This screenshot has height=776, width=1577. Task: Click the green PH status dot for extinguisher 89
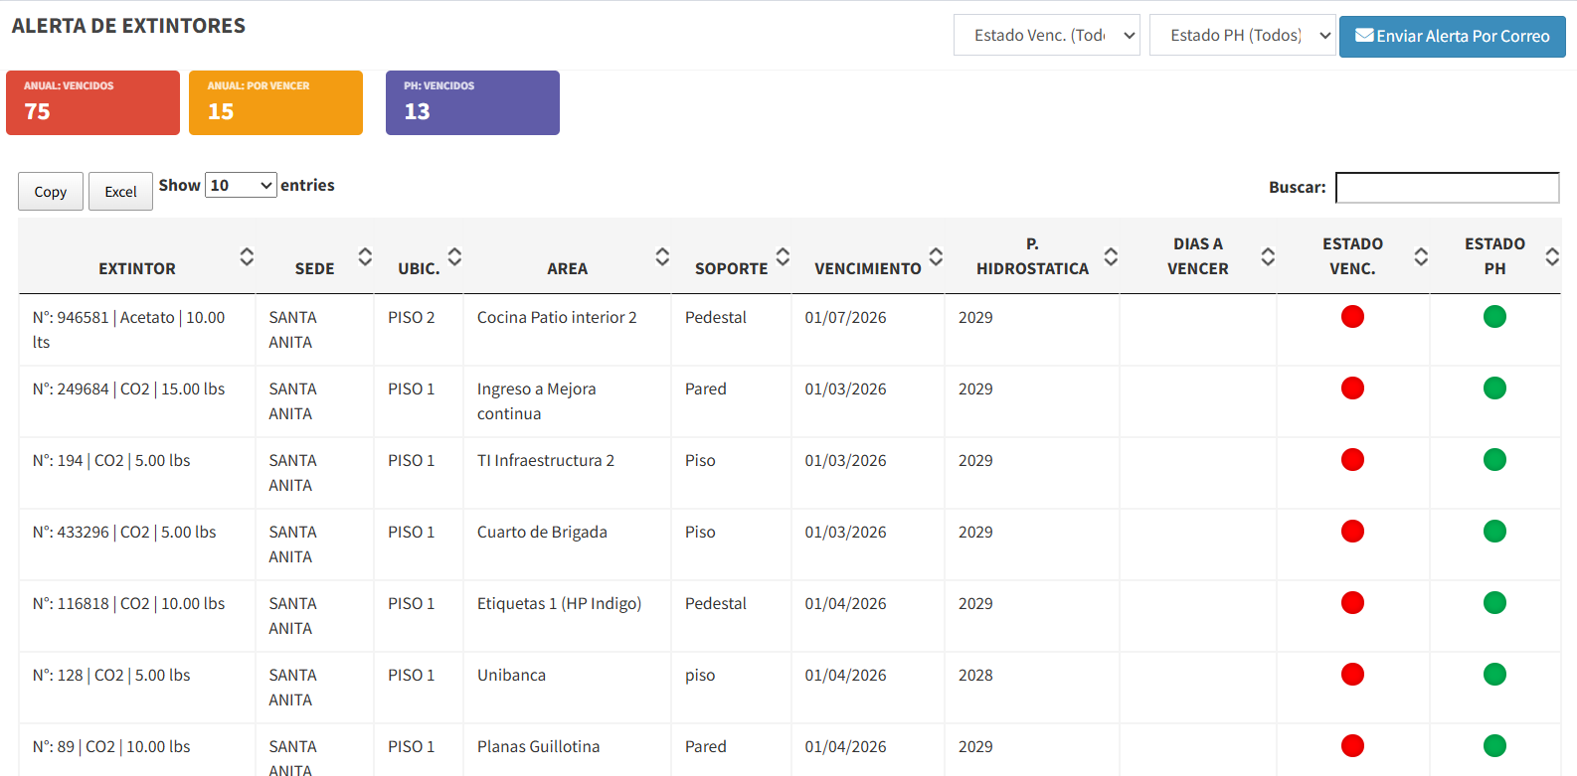tap(1494, 746)
